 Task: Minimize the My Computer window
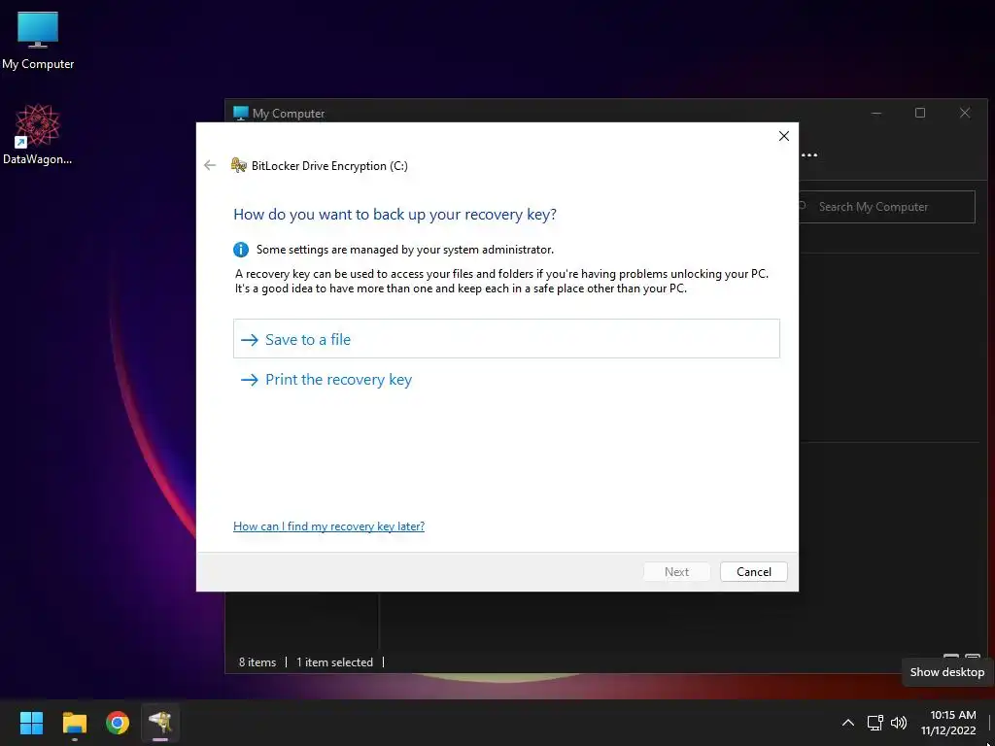[876, 113]
